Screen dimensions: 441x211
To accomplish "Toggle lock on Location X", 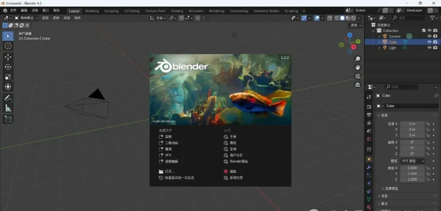I will point(428,124).
